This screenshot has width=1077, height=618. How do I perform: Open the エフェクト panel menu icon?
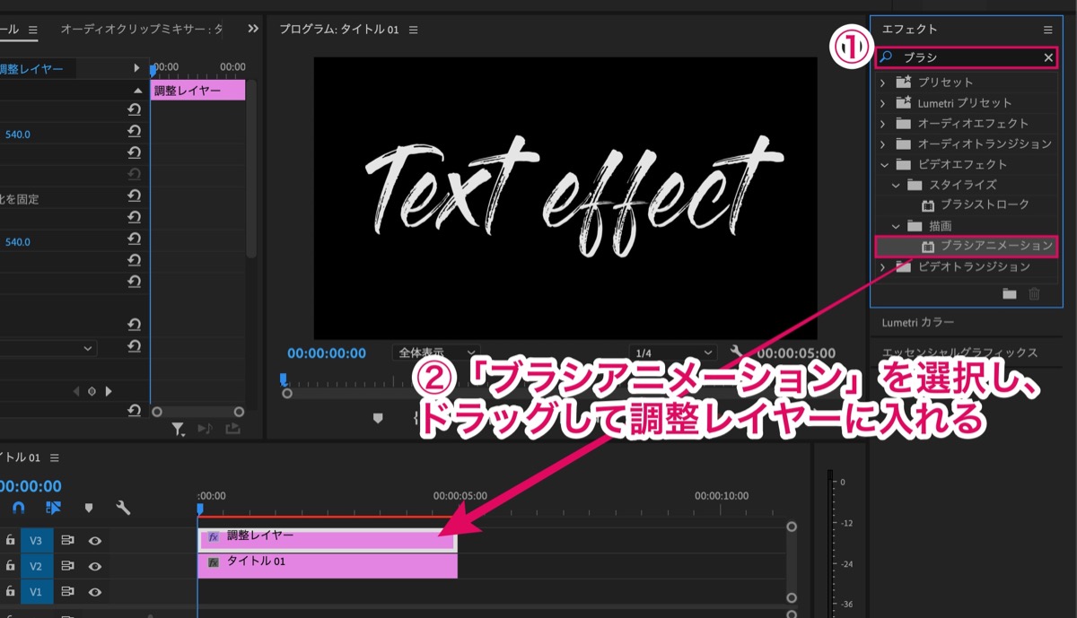pos(1047,30)
